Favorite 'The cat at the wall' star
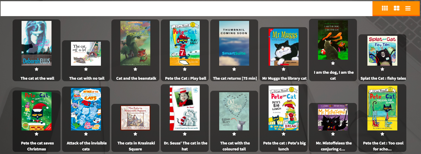This screenshot has width=421, height=154. pyautogui.click(x=37, y=69)
